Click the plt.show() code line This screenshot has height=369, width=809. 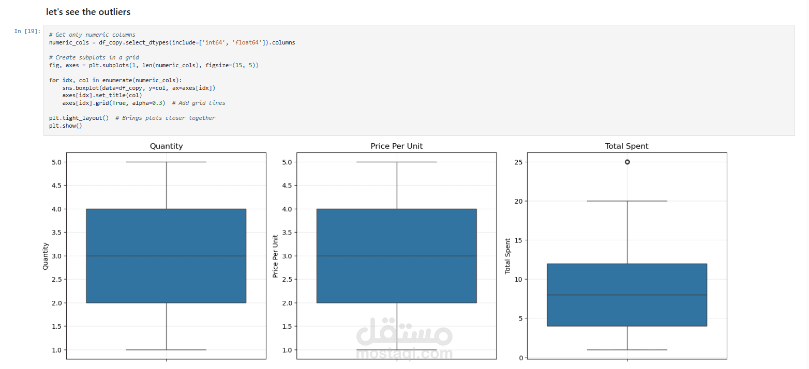pos(66,126)
